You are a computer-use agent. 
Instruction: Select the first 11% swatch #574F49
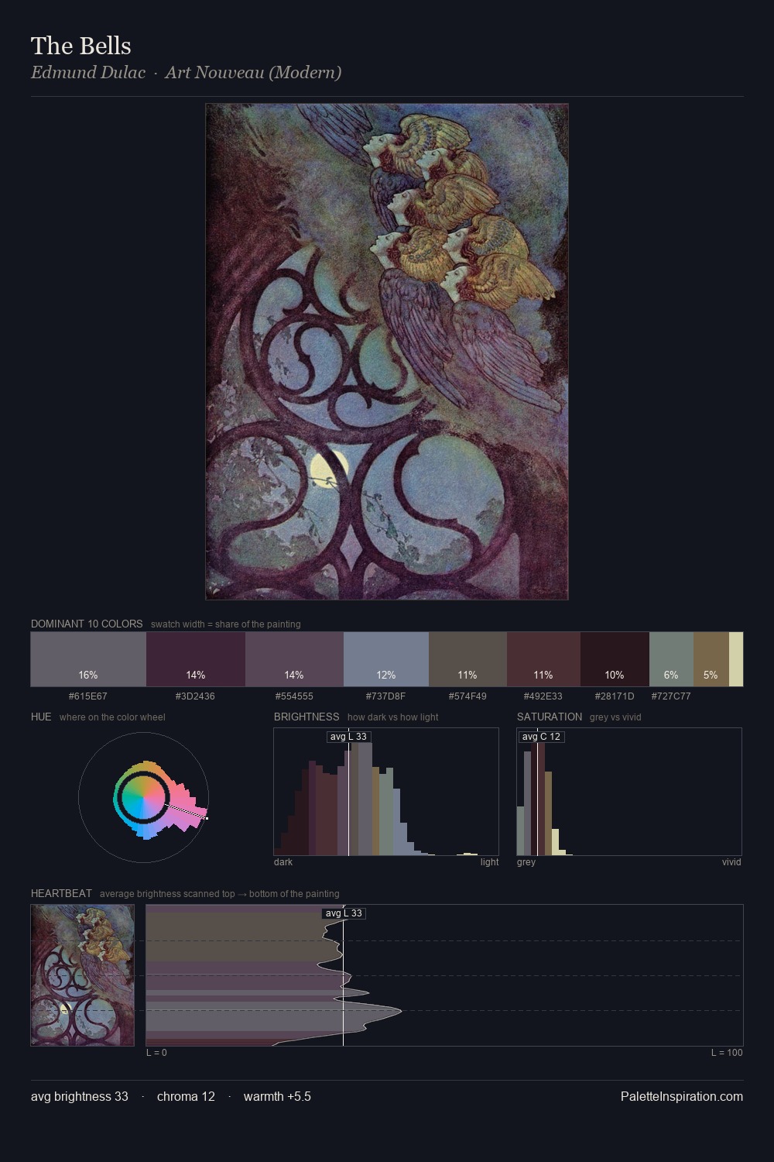click(467, 659)
